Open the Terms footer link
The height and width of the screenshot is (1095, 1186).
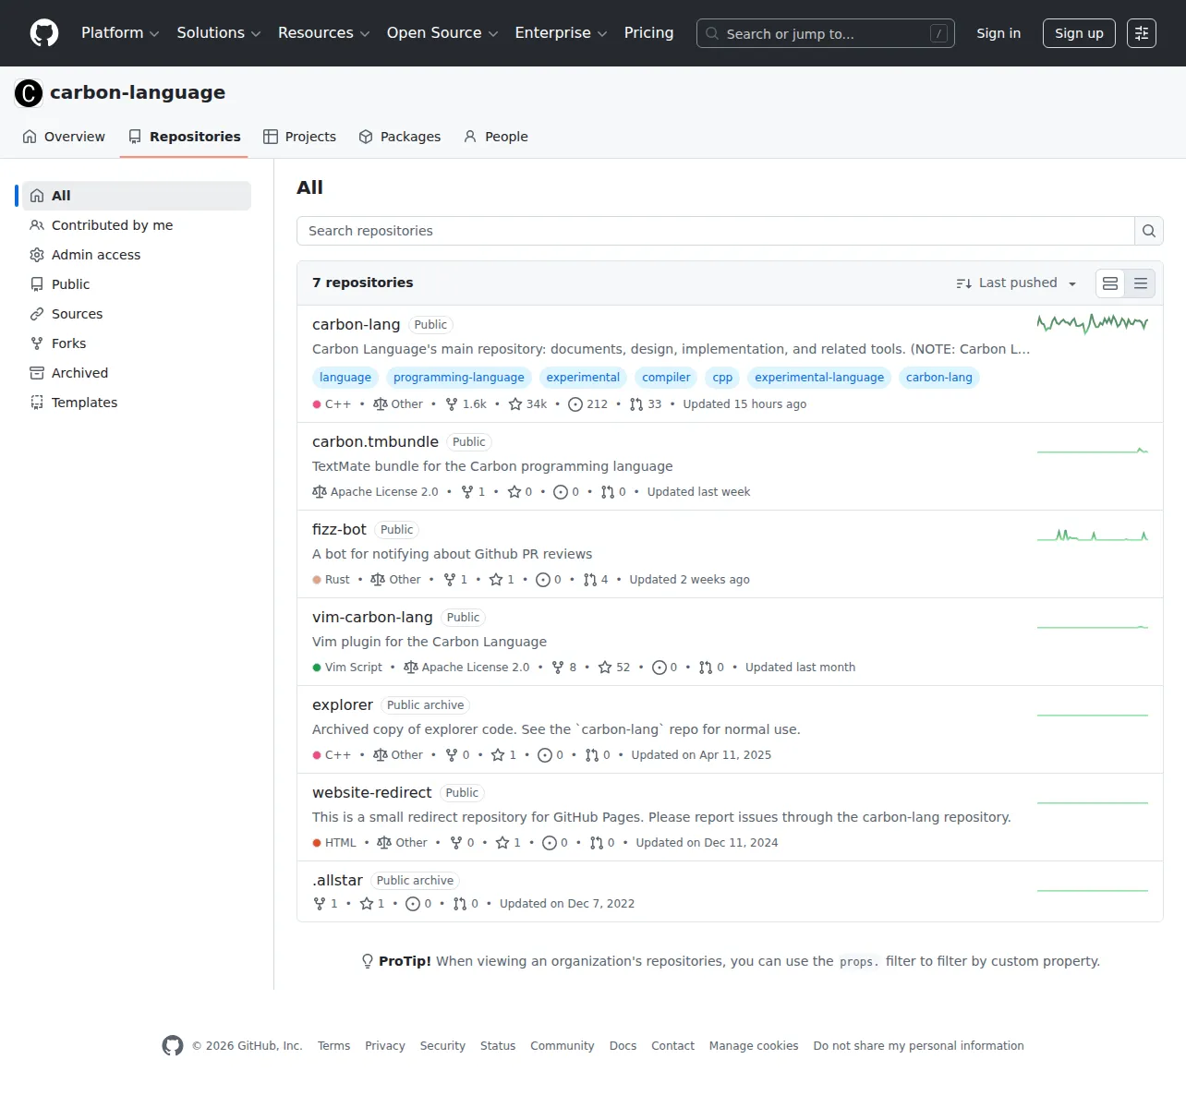click(333, 1046)
